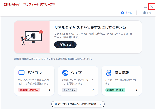Click the ハッカーから個人情報を守ります description
156x110 pixels.
tap(120, 82)
